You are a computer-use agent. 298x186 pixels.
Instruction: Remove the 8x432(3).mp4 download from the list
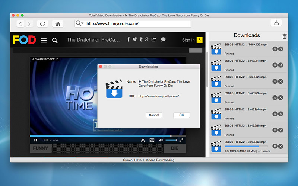(280, 97)
